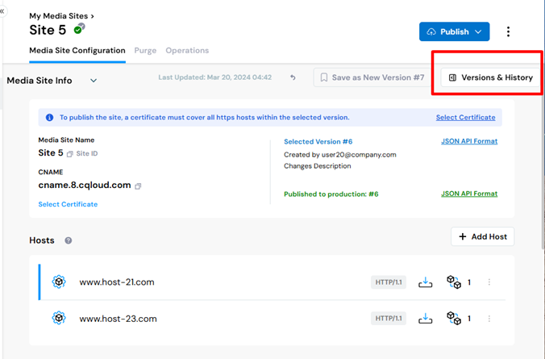This screenshot has height=359, width=545.
Task: Open the kebab menu for www.host-23.com
Action: (489, 319)
